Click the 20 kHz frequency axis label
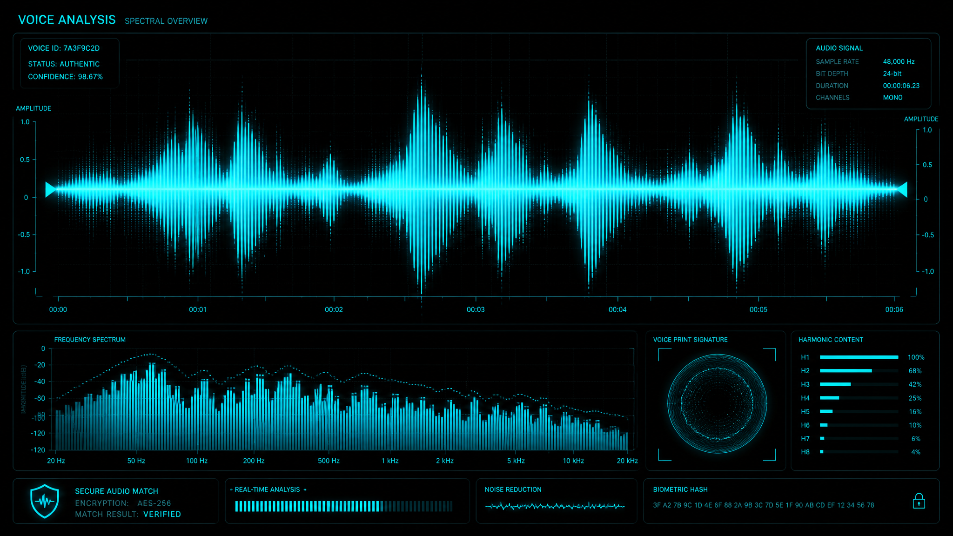Screen dimensions: 953x536 point(627,461)
